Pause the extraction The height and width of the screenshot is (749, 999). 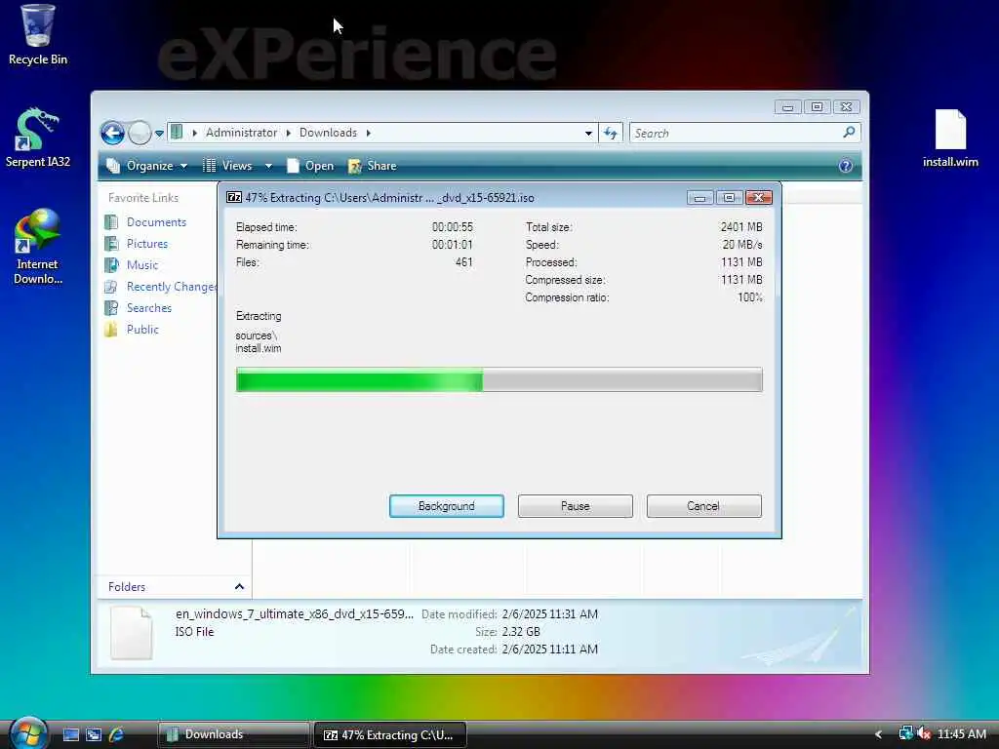[576, 506]
